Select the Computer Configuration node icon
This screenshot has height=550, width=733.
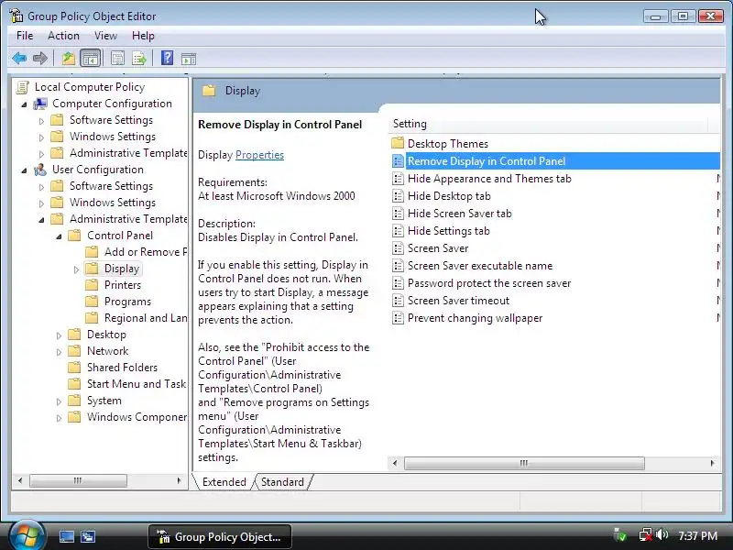pos(40,104)
